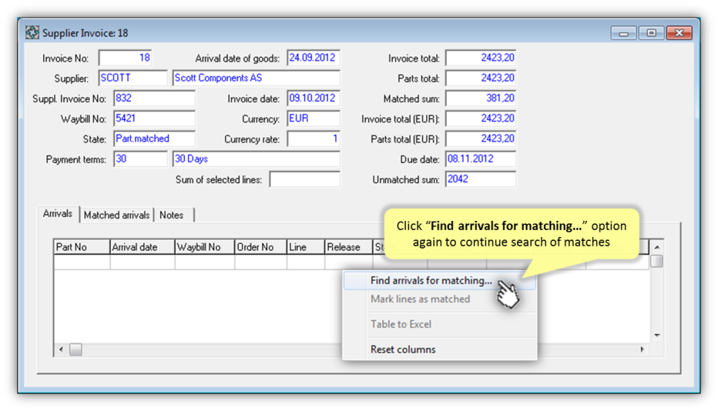Open the Notes tab
Viewport: 718px width, 411px height.
click(x=172, y=215)
